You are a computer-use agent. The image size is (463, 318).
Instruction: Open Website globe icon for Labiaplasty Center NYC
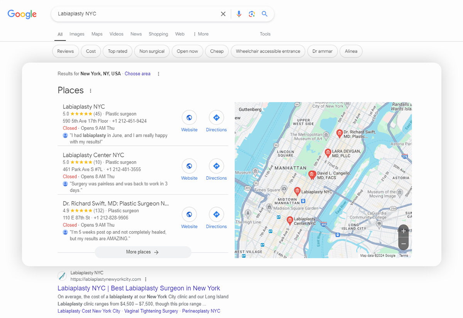pos(189,166)
